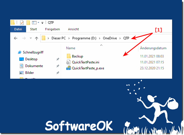Click the Bilder picture icon in sidebar
Viewport: 184px width, 135px height.
22,73
